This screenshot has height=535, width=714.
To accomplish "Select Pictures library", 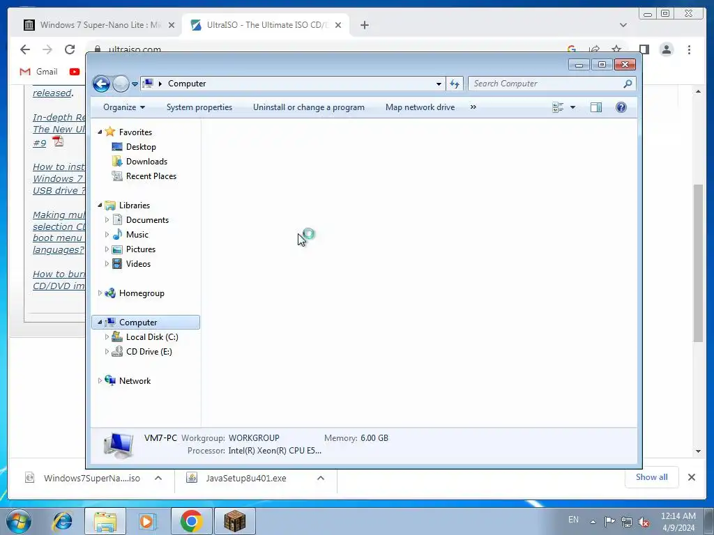I will pos(140,249).
